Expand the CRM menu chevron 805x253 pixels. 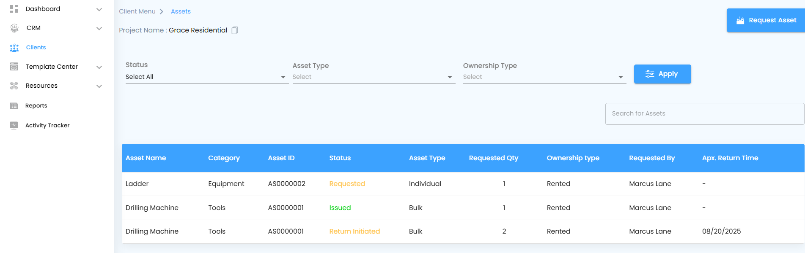pyautogui.click(x=99, y=28)
